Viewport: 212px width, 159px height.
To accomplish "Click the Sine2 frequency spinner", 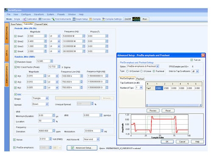I will (x=84, y=41).
